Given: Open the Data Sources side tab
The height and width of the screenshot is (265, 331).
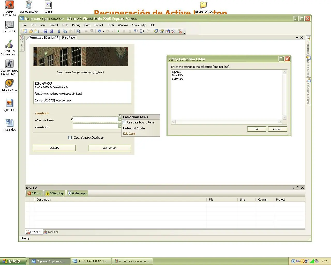Looking at the screenshot, I should pyautogui.click(x=308, y=66).
